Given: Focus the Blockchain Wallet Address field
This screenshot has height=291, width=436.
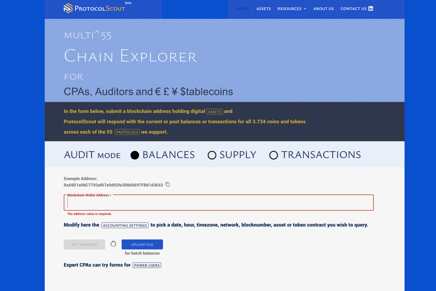Looking at the screenshot, I should coord(219,203).
